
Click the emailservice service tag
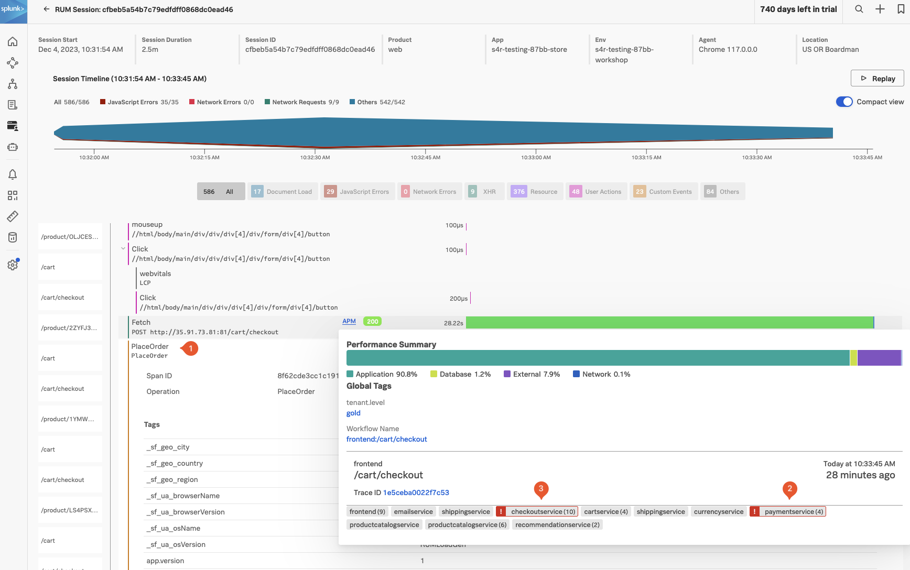414,511
